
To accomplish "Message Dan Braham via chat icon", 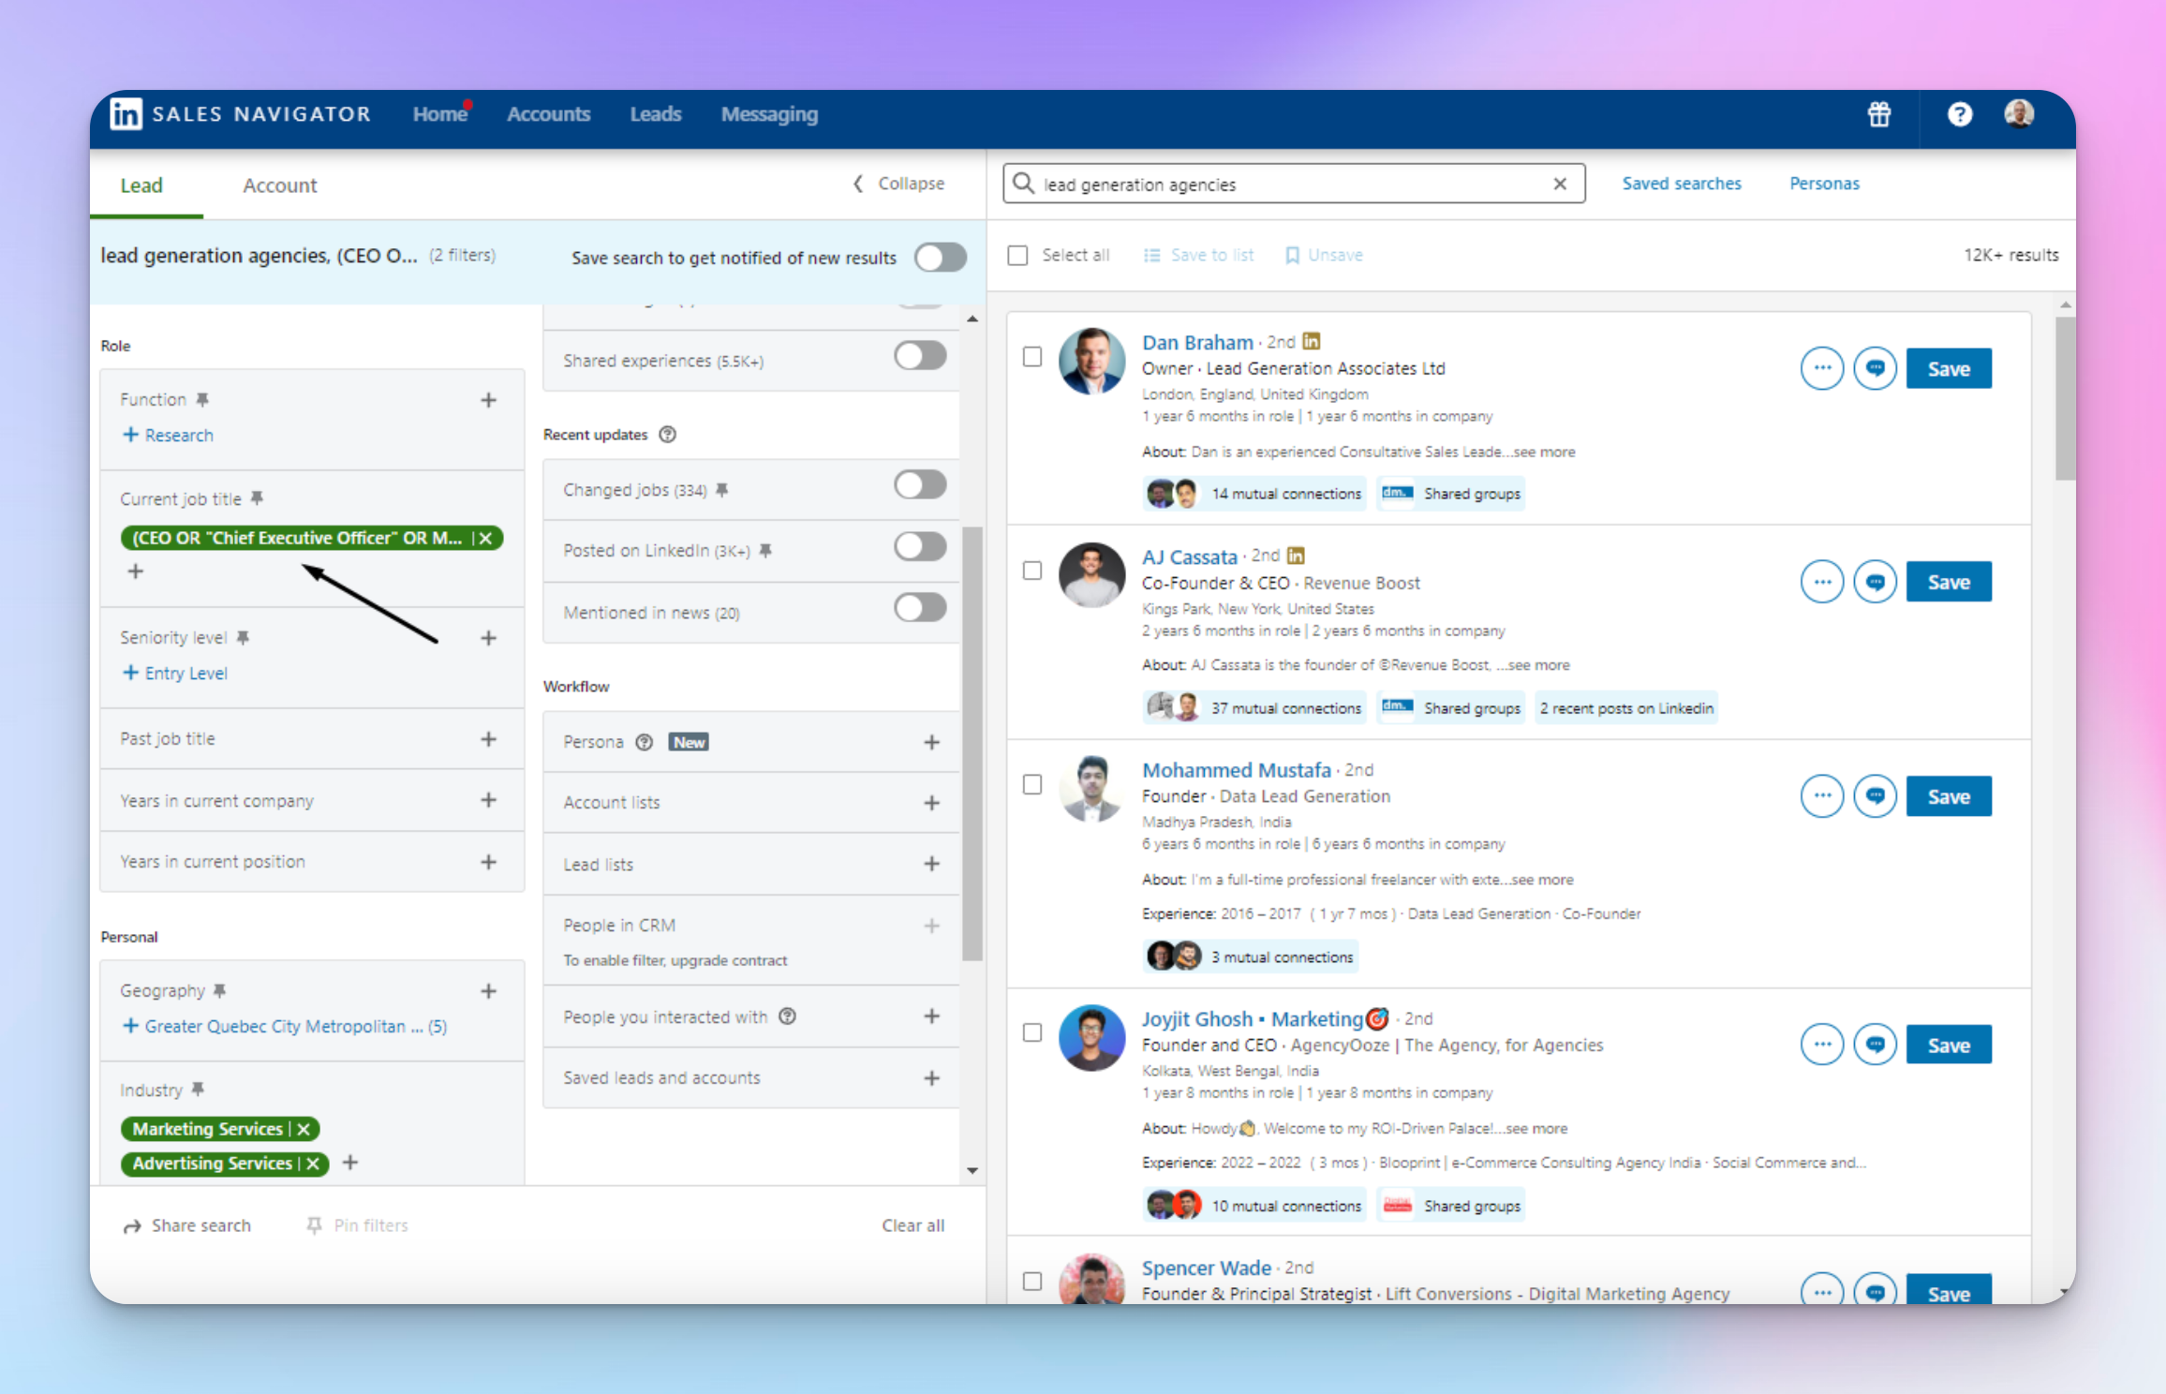I will coord(1875,369).
